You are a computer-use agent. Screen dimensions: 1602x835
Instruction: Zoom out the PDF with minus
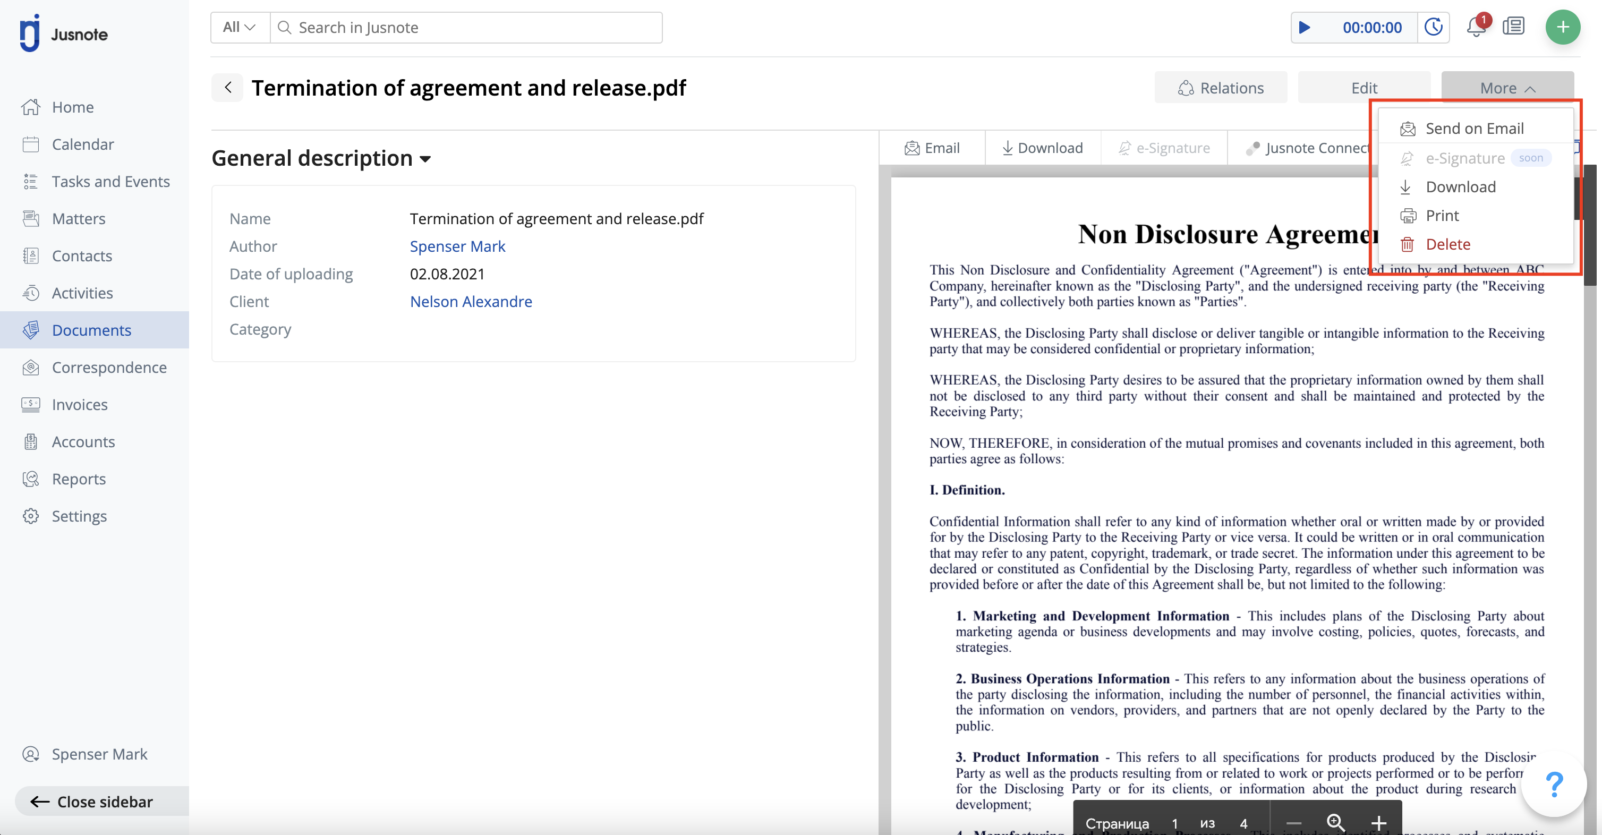(x=1293, y=823)
